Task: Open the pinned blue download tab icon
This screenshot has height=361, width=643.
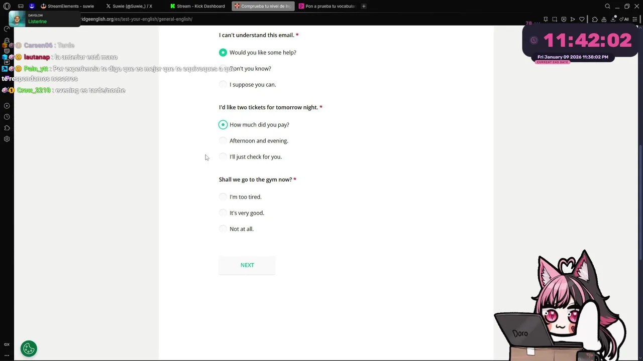Action: 32,6
